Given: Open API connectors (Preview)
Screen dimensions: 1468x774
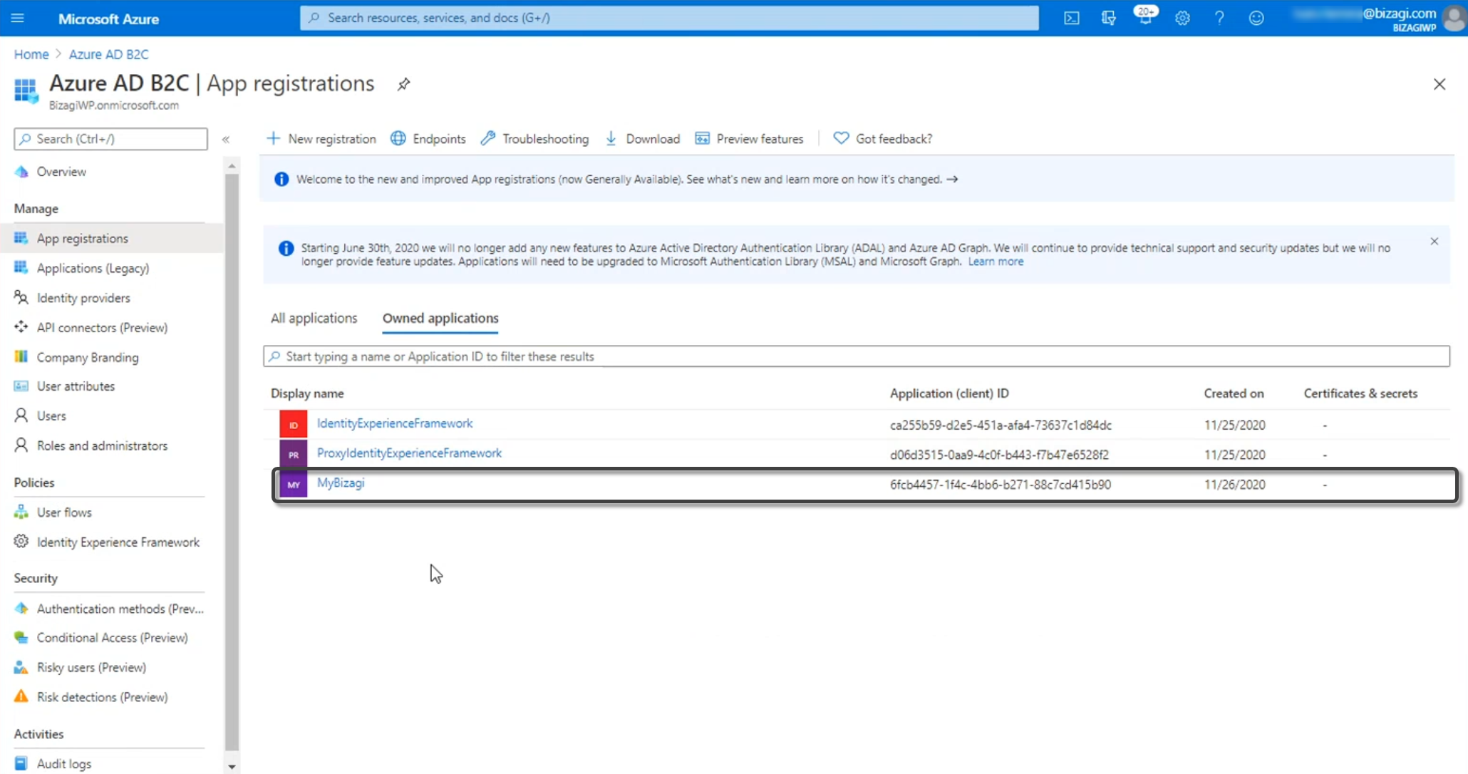Looking at the screenshot, I should tap(102, 328).
